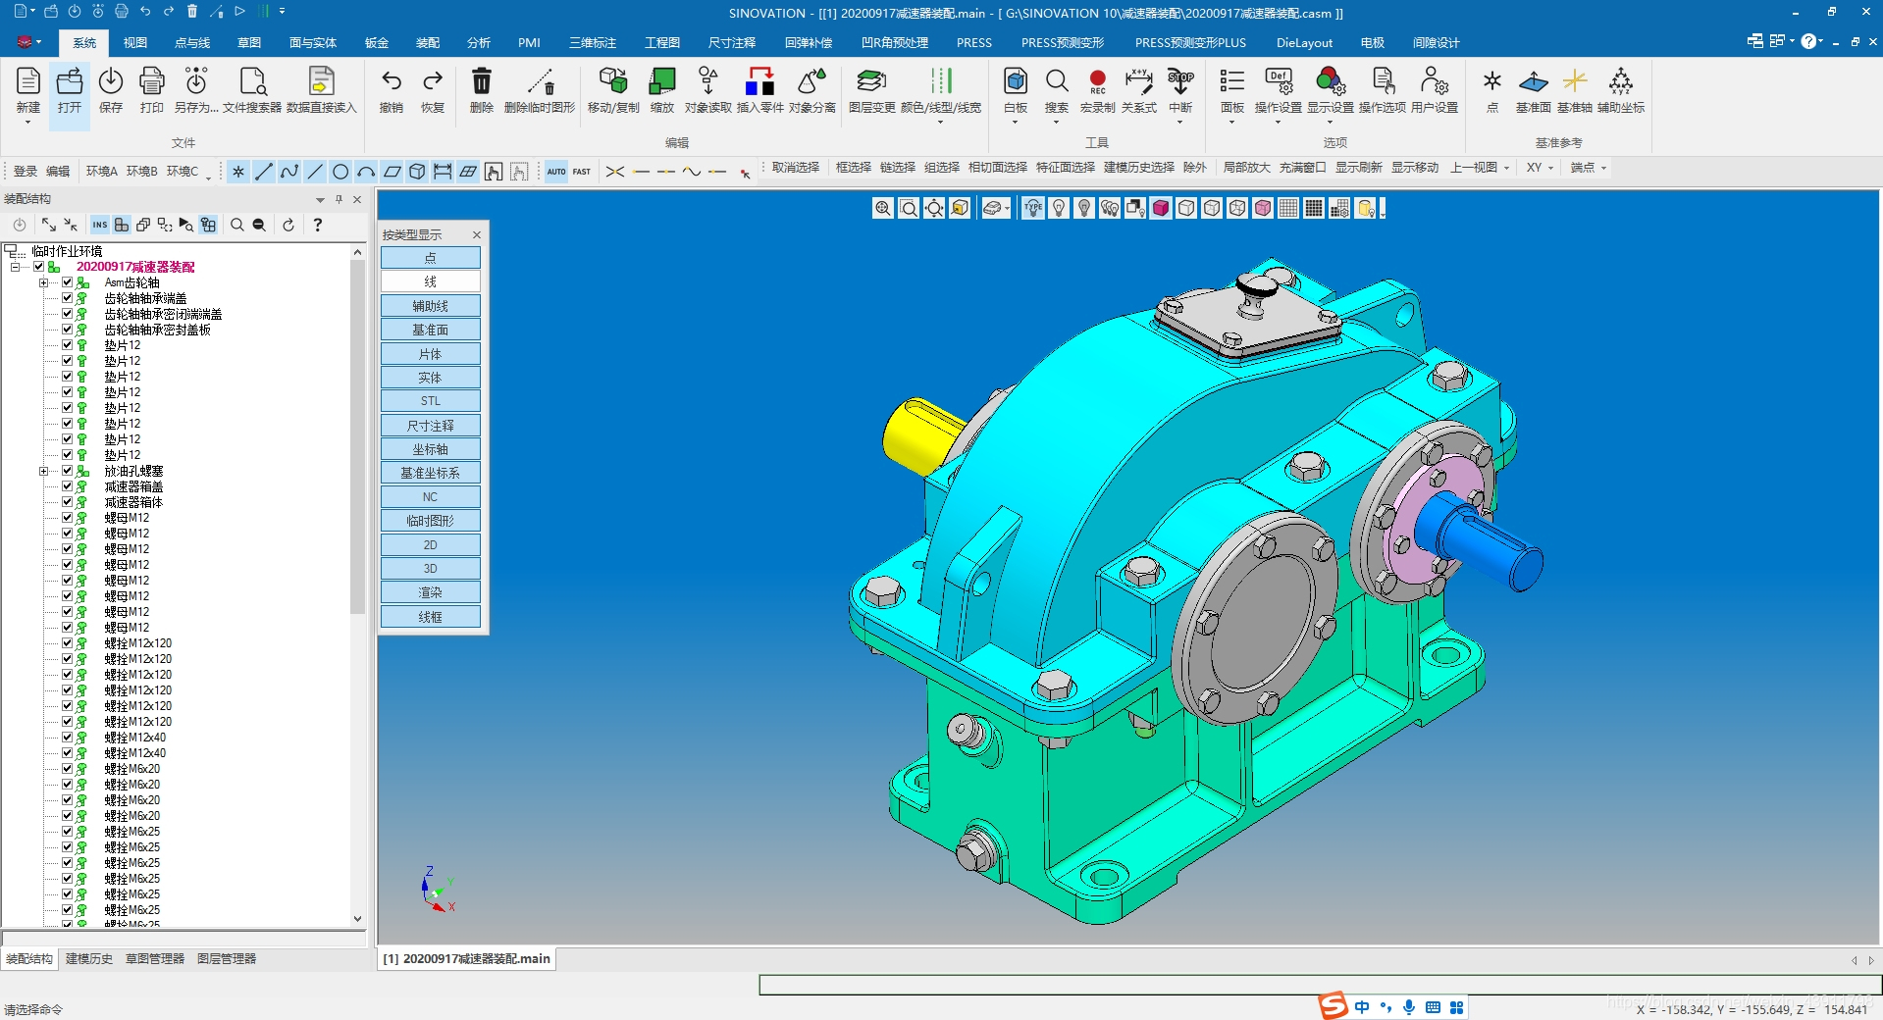
Task: Click Sogou input method S icon
Action: 1334,1005
